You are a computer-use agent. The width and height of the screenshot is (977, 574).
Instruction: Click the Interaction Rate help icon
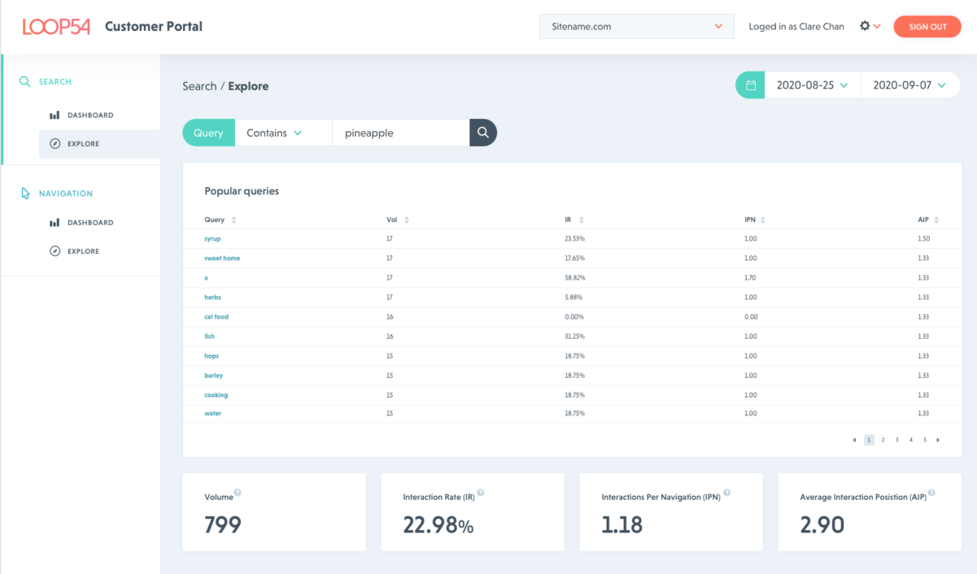tap(481, 493)
